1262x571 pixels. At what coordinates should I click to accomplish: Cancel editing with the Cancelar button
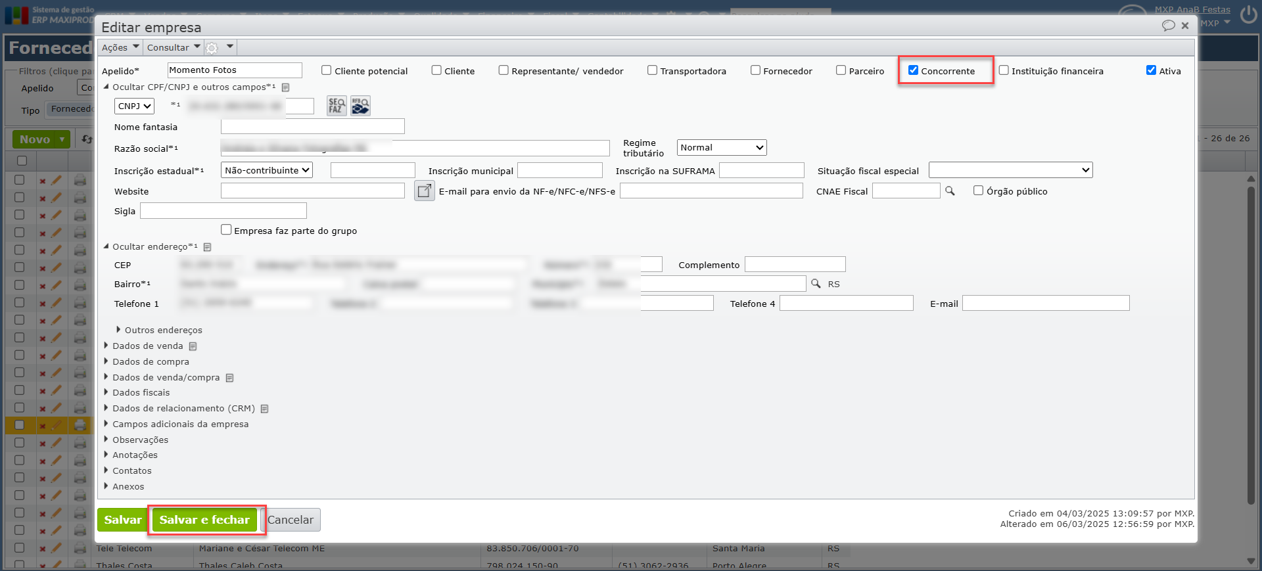click(291, 520)
